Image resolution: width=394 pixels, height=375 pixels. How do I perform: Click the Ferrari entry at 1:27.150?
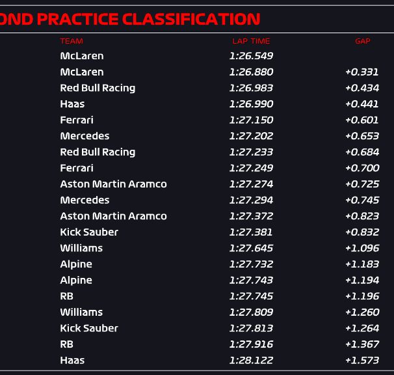[x=77, y=120]
